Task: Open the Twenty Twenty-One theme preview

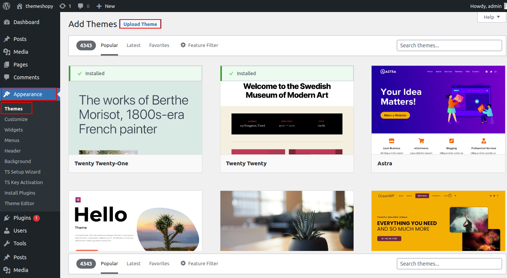Action: click(x=135, y=118)
